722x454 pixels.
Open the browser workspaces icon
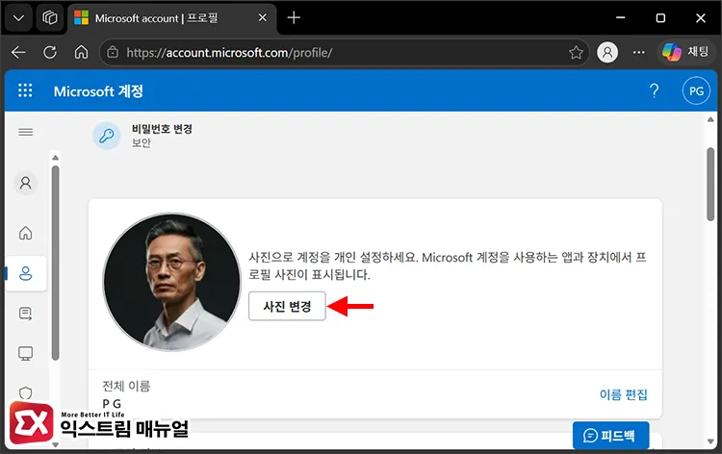(x=50, y=18)
